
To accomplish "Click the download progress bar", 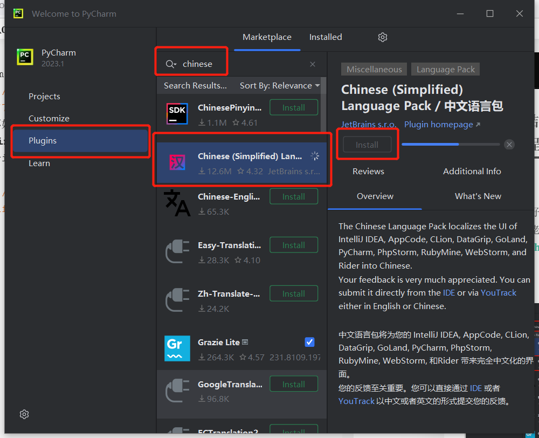I will (451, 145).
